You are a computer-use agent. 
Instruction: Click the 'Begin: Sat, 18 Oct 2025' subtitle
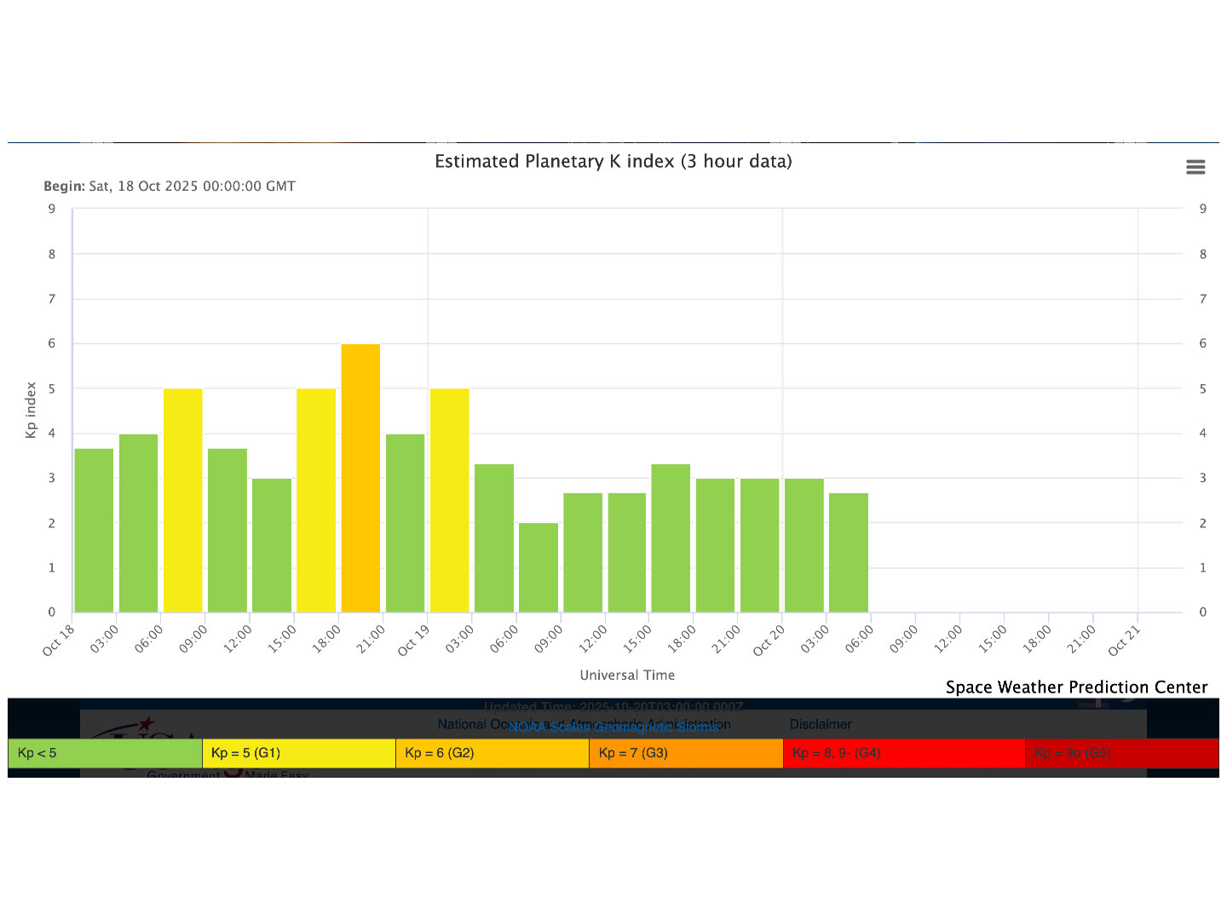click(x=170, y=187)
